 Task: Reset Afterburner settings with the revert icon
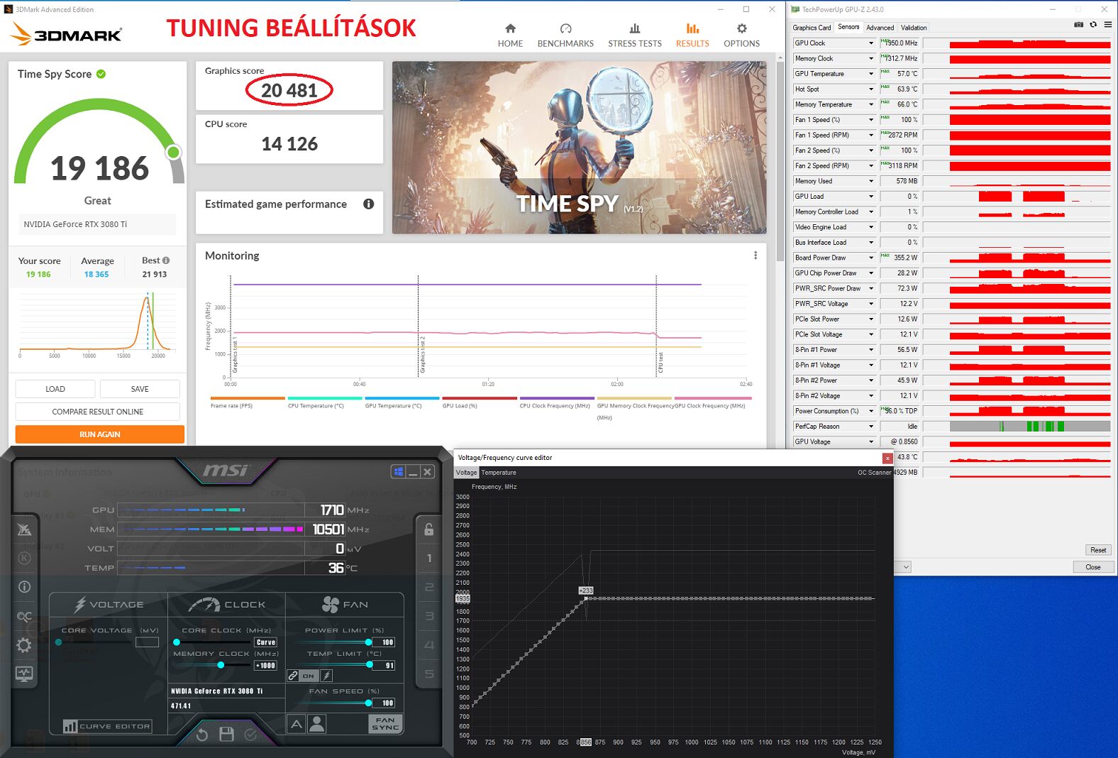202,735
